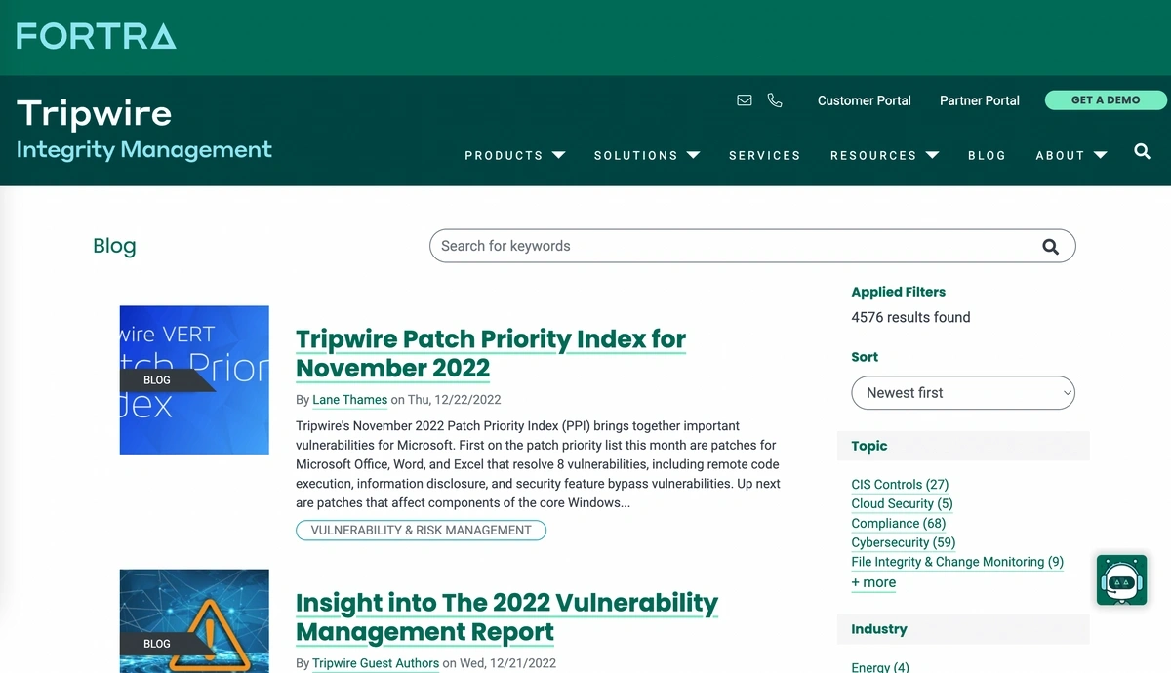The image size is (1171, 673).
Task: Open the Newest first sort dropdown
Action: (x=963, y=393)
